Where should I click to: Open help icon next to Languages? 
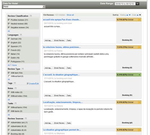pyautogui.click(x=21, y=35)
